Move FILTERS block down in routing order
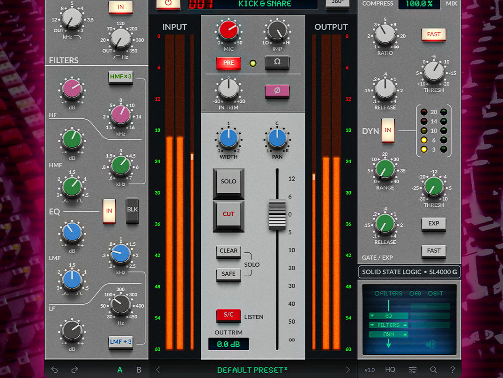503x378 pixels. (372, 325)
